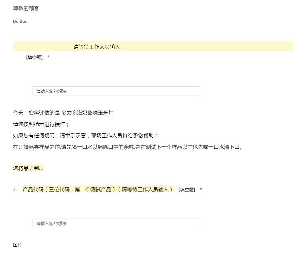
Task: Click the 图片 label at the bottom
Action: [x=18, y=245]
